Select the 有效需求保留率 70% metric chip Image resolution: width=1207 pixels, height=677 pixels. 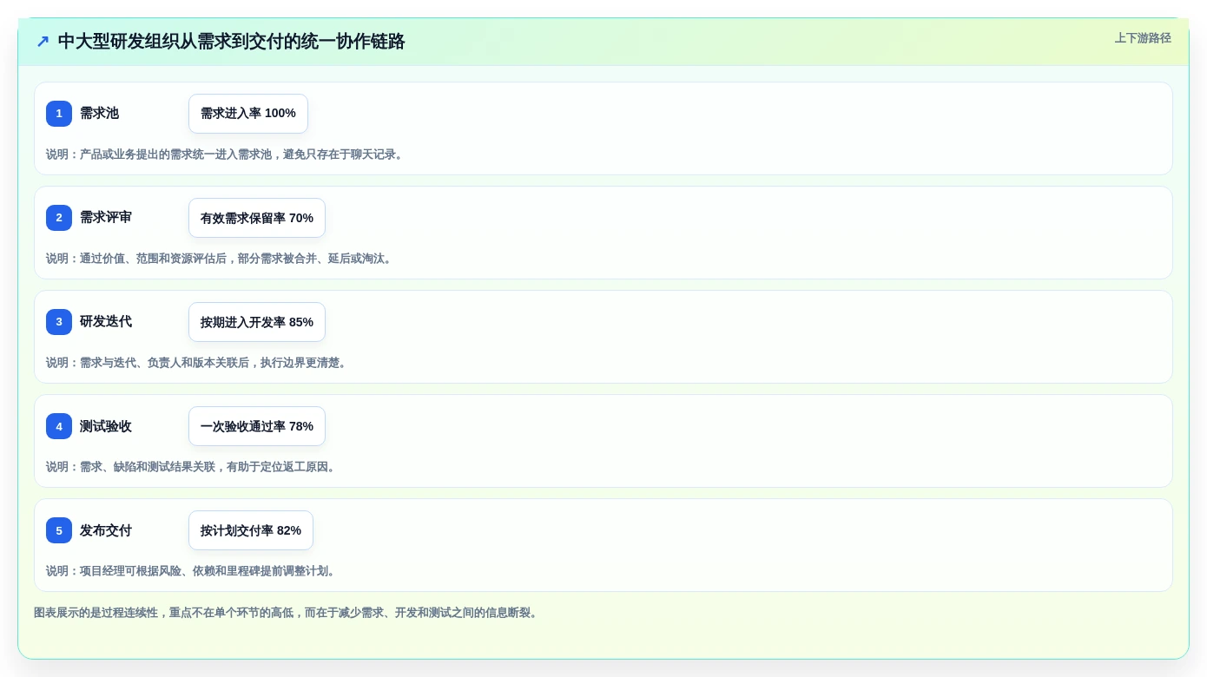(257, 218)
